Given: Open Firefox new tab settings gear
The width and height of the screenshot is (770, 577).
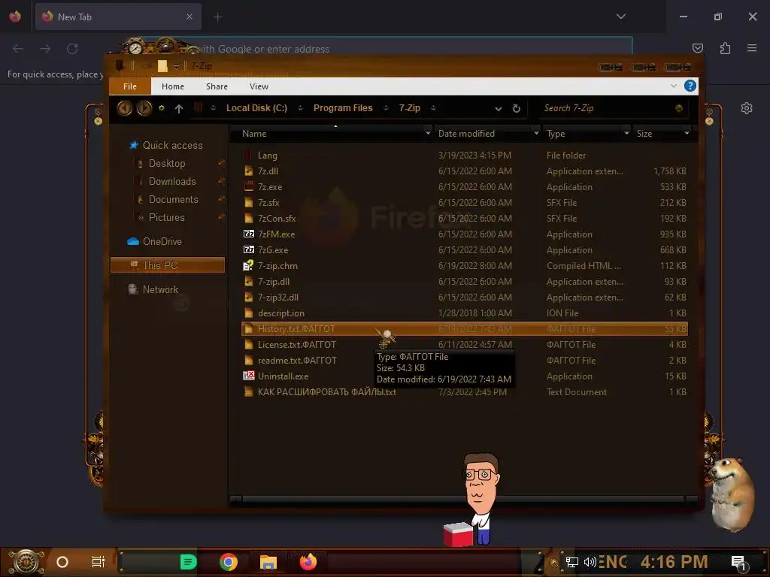Looking at the screenshot, I should click(x=747, y=108).
